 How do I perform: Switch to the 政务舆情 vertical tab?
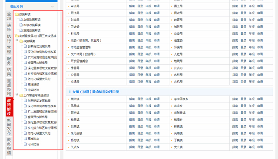pos(9,146)
